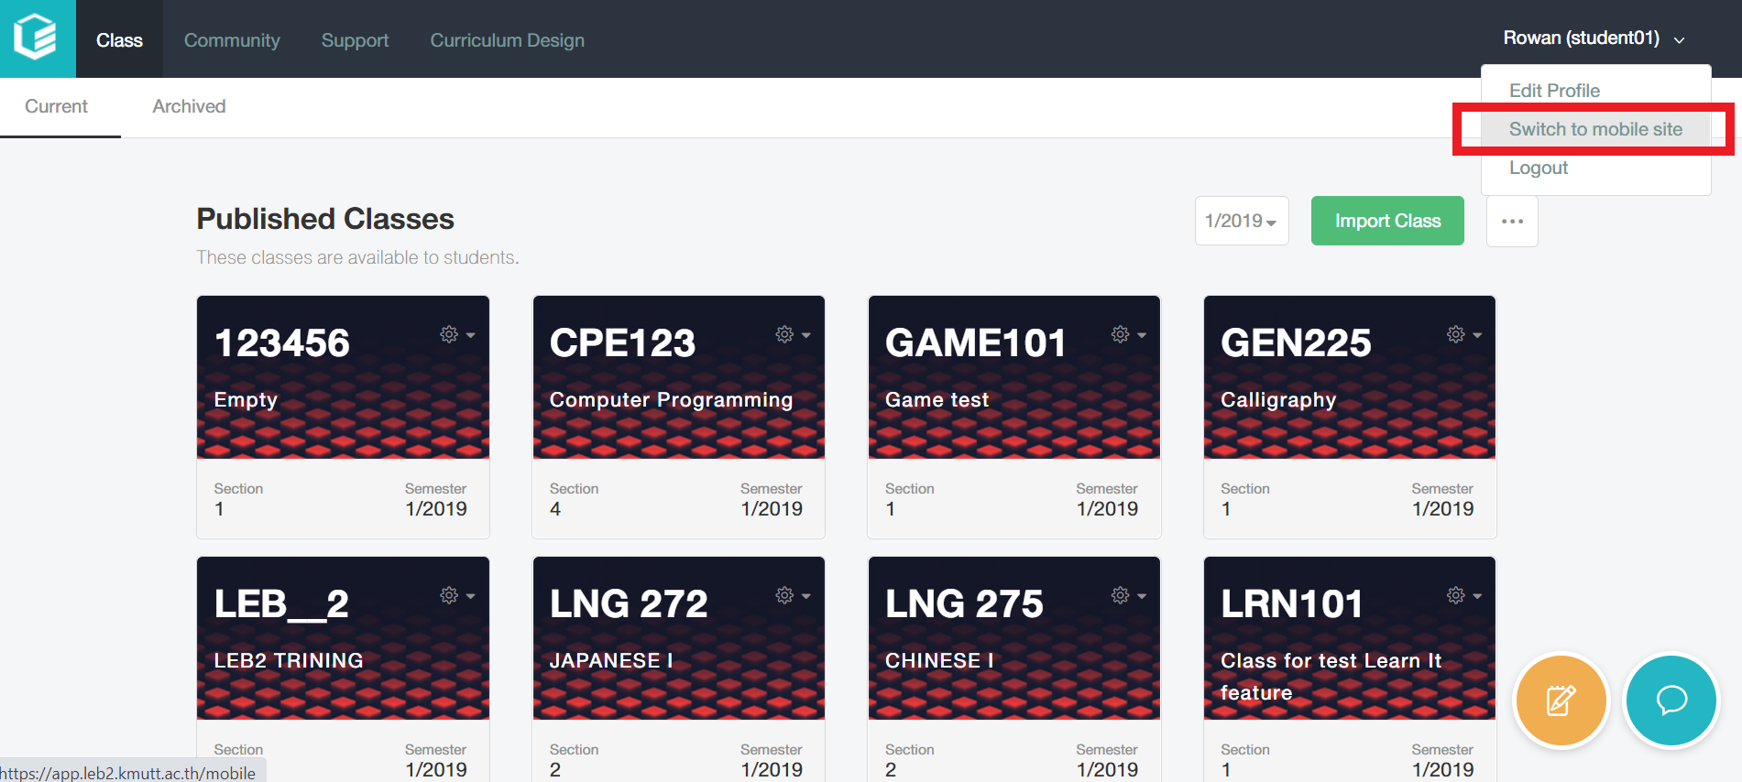Select the Class navigation item
The height and width of the screenshot is (782, 1742).
(x=119, y=40)
